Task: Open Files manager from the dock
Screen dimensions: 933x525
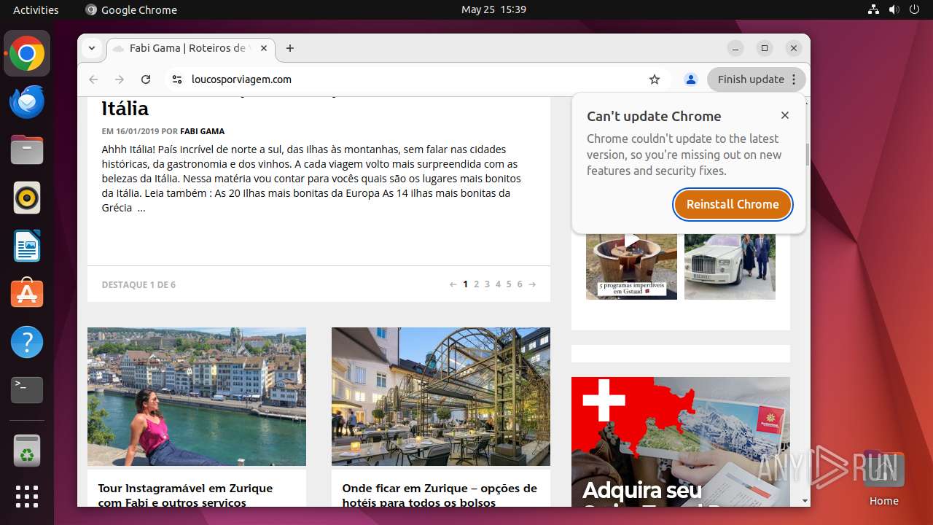Action: [27, 149]
